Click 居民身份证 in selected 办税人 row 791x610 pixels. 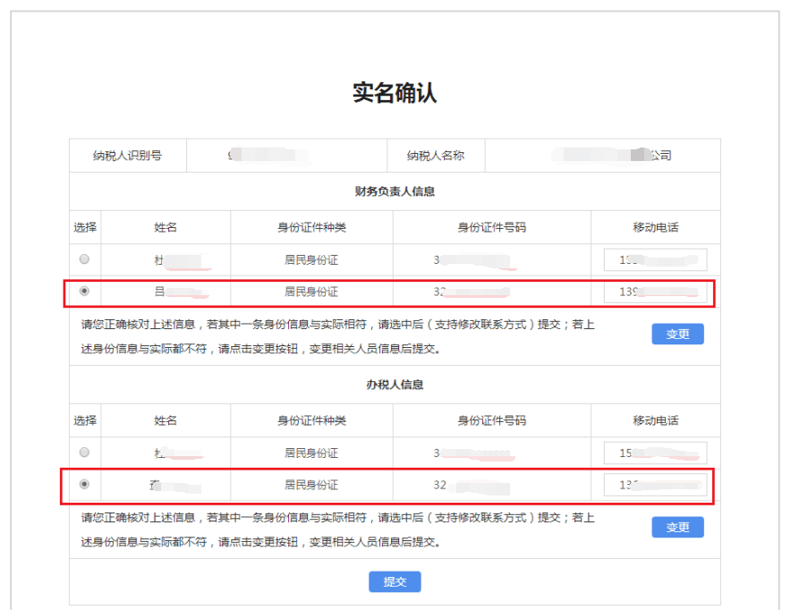click(x=311, y=485)
